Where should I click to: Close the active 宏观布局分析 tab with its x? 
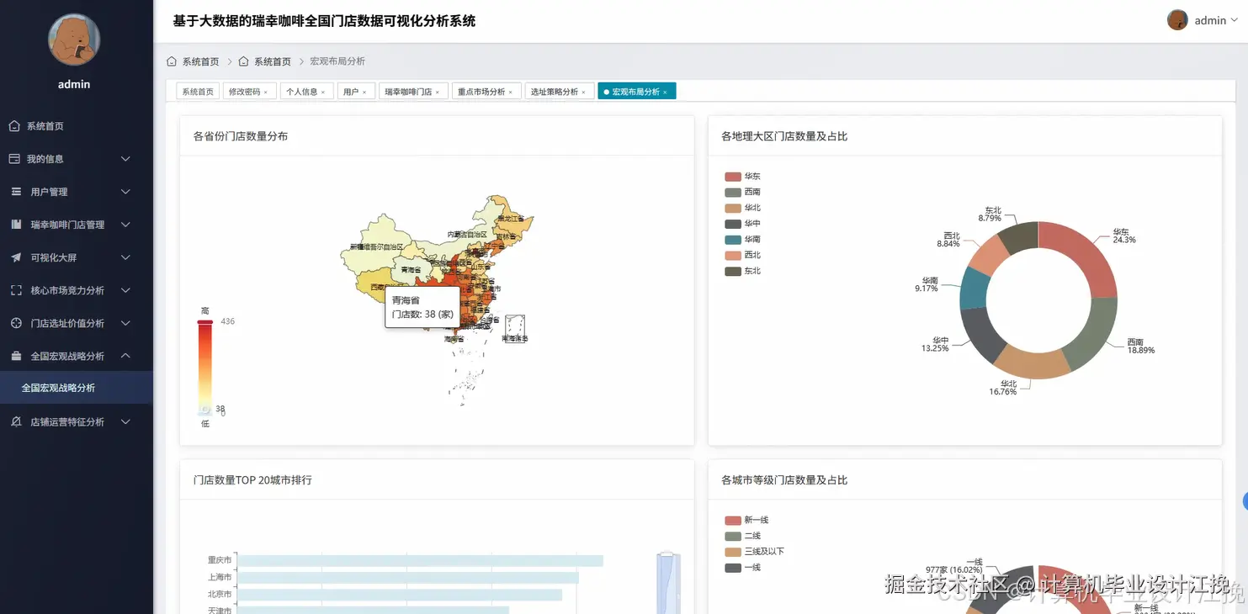click(665, 92)
